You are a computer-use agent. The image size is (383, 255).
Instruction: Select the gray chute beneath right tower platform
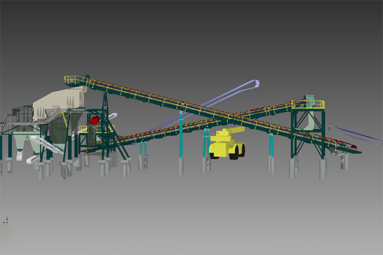pos(312,122)
